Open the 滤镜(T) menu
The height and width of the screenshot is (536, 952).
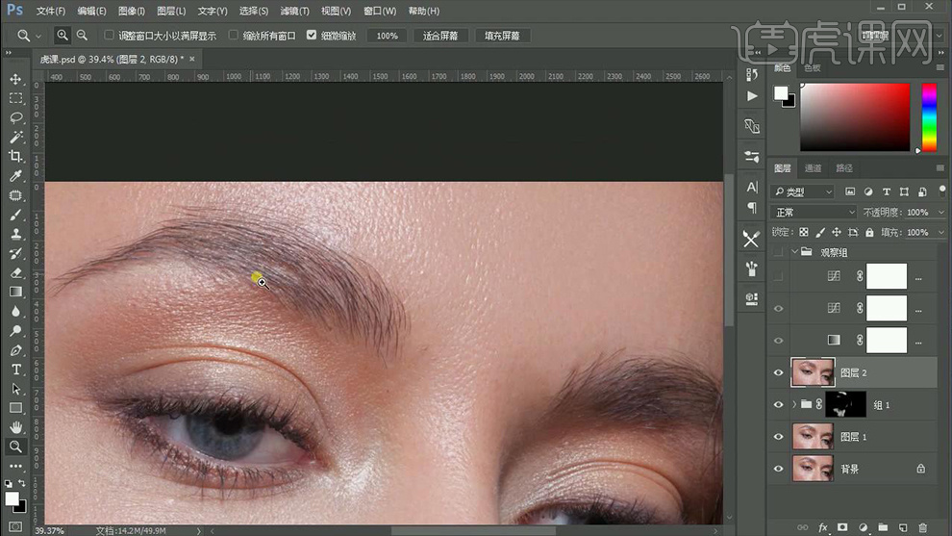(x=294, y=11)
